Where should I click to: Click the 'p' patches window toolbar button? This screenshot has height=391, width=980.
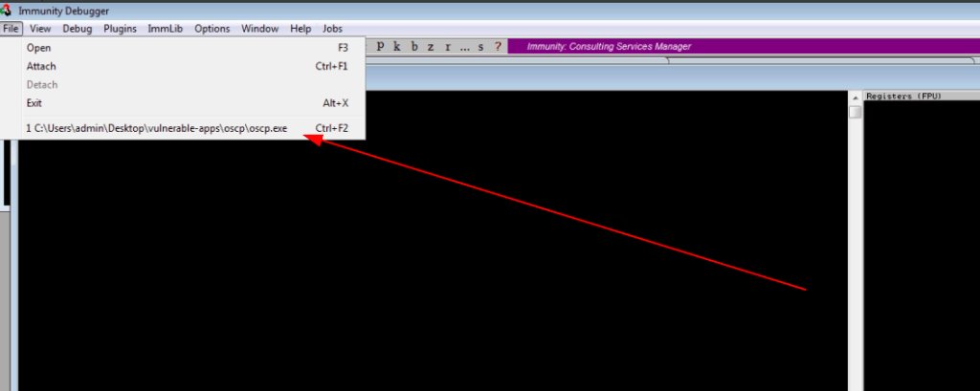tap(380, 47)
